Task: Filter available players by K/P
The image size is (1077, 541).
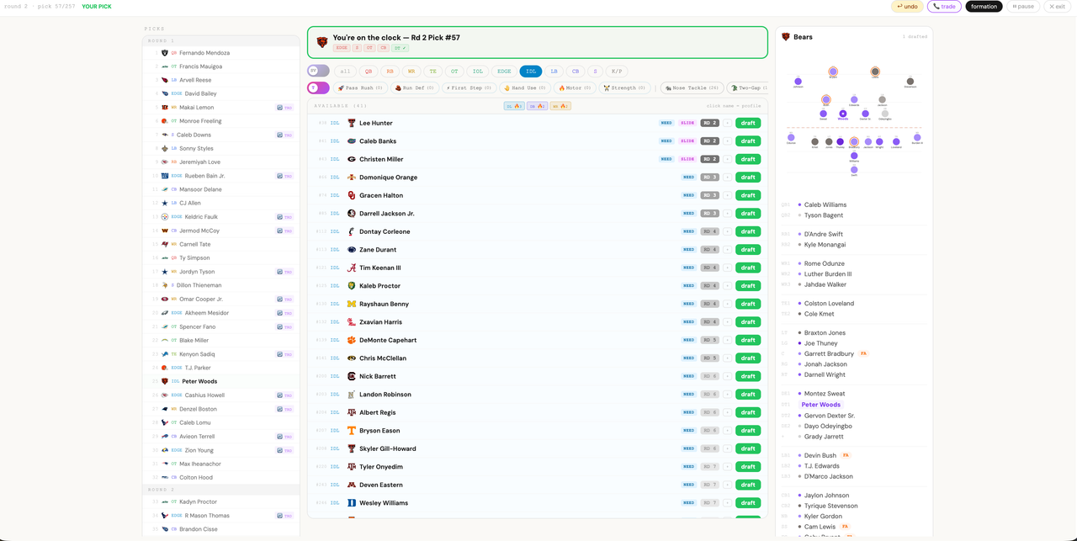Action: point(617,72)
